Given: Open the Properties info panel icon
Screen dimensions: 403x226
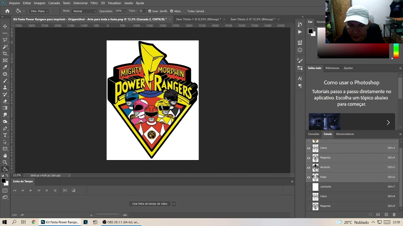Looking at the screenshot, I should (x=300, y=50).
